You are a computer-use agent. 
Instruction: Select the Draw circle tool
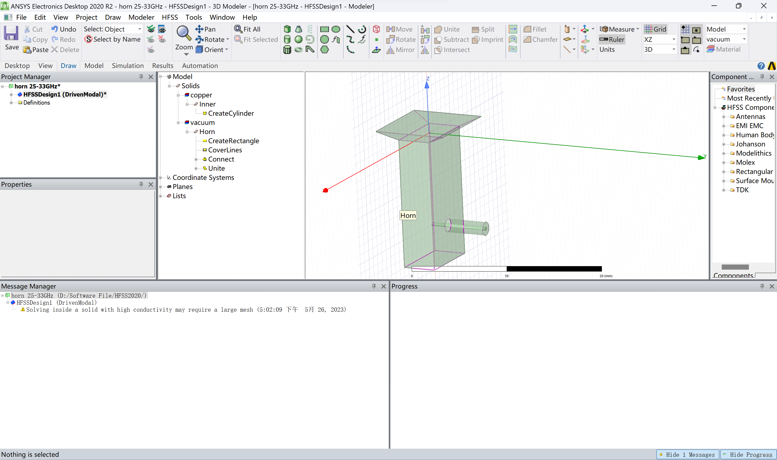tap(324, 39)
